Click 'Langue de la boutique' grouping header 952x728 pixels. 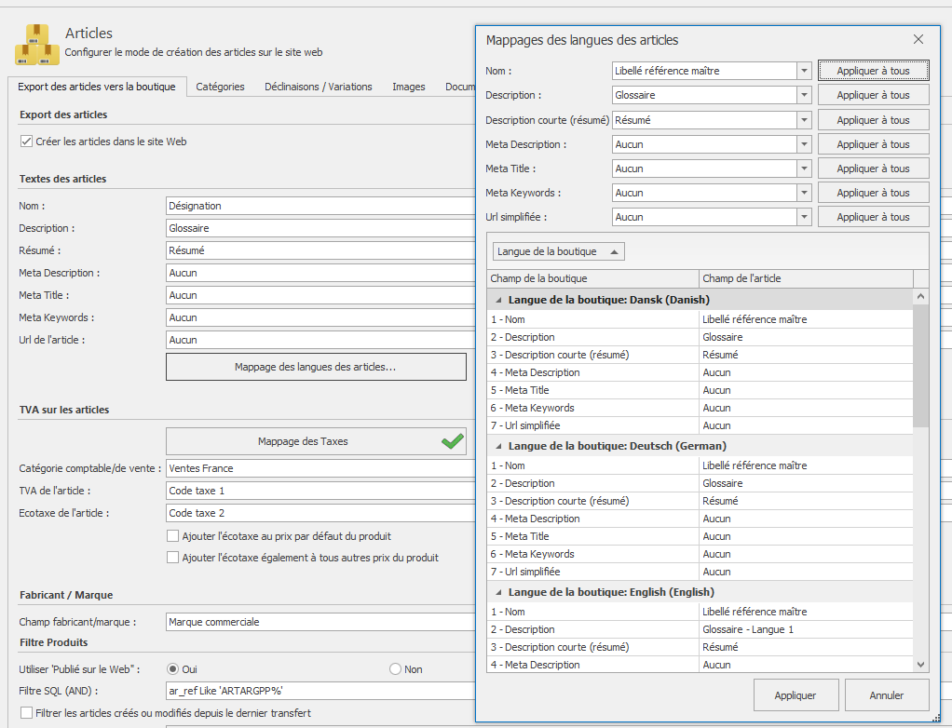(x=558, y=251)
